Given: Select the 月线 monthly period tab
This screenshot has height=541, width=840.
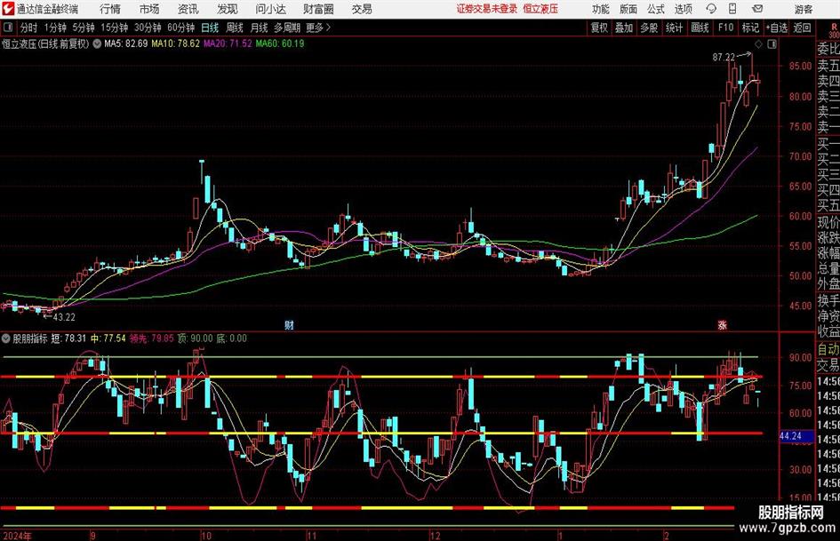Looking at the screenshot, I should click(x=259, y=28).
